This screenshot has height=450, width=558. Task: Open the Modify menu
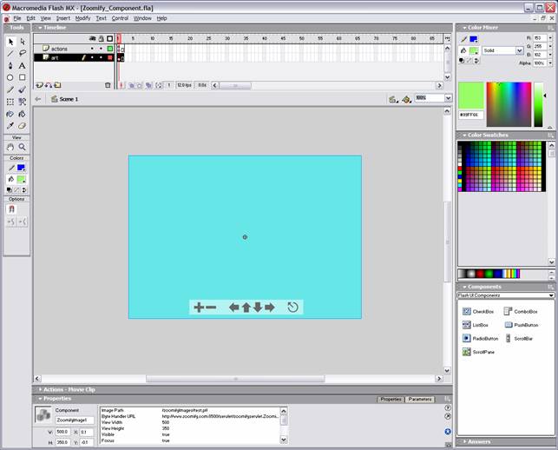(x=82, y=17)
